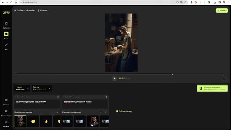
Task: Bookmark this page with star icon
Action: click(186, 3)
